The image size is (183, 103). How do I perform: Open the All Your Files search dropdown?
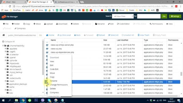click(x=123, y=16)
